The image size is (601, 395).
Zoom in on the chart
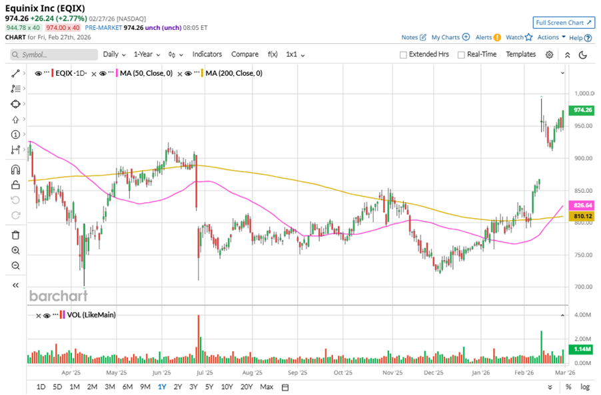click(15, 251)
